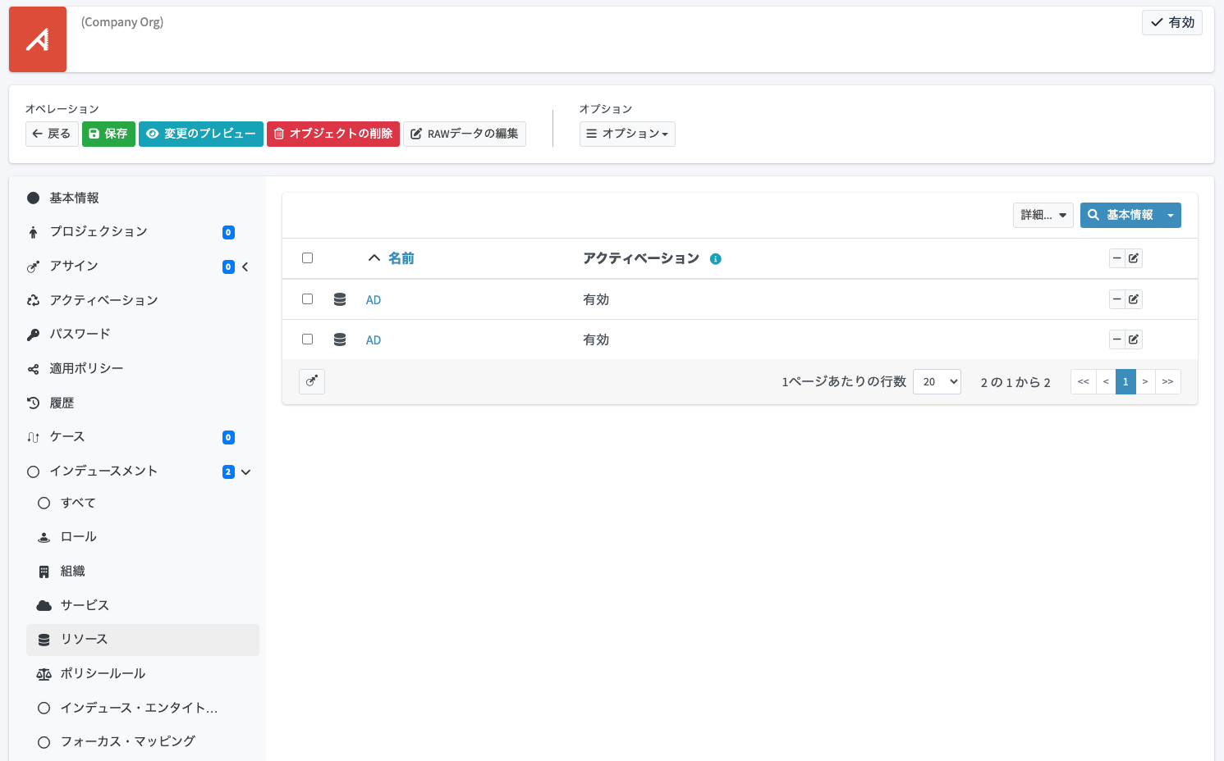Image resolution: width=1224 pixels, height=761 pixels.
Task: Open the second AD link
Action: point(374,340)
